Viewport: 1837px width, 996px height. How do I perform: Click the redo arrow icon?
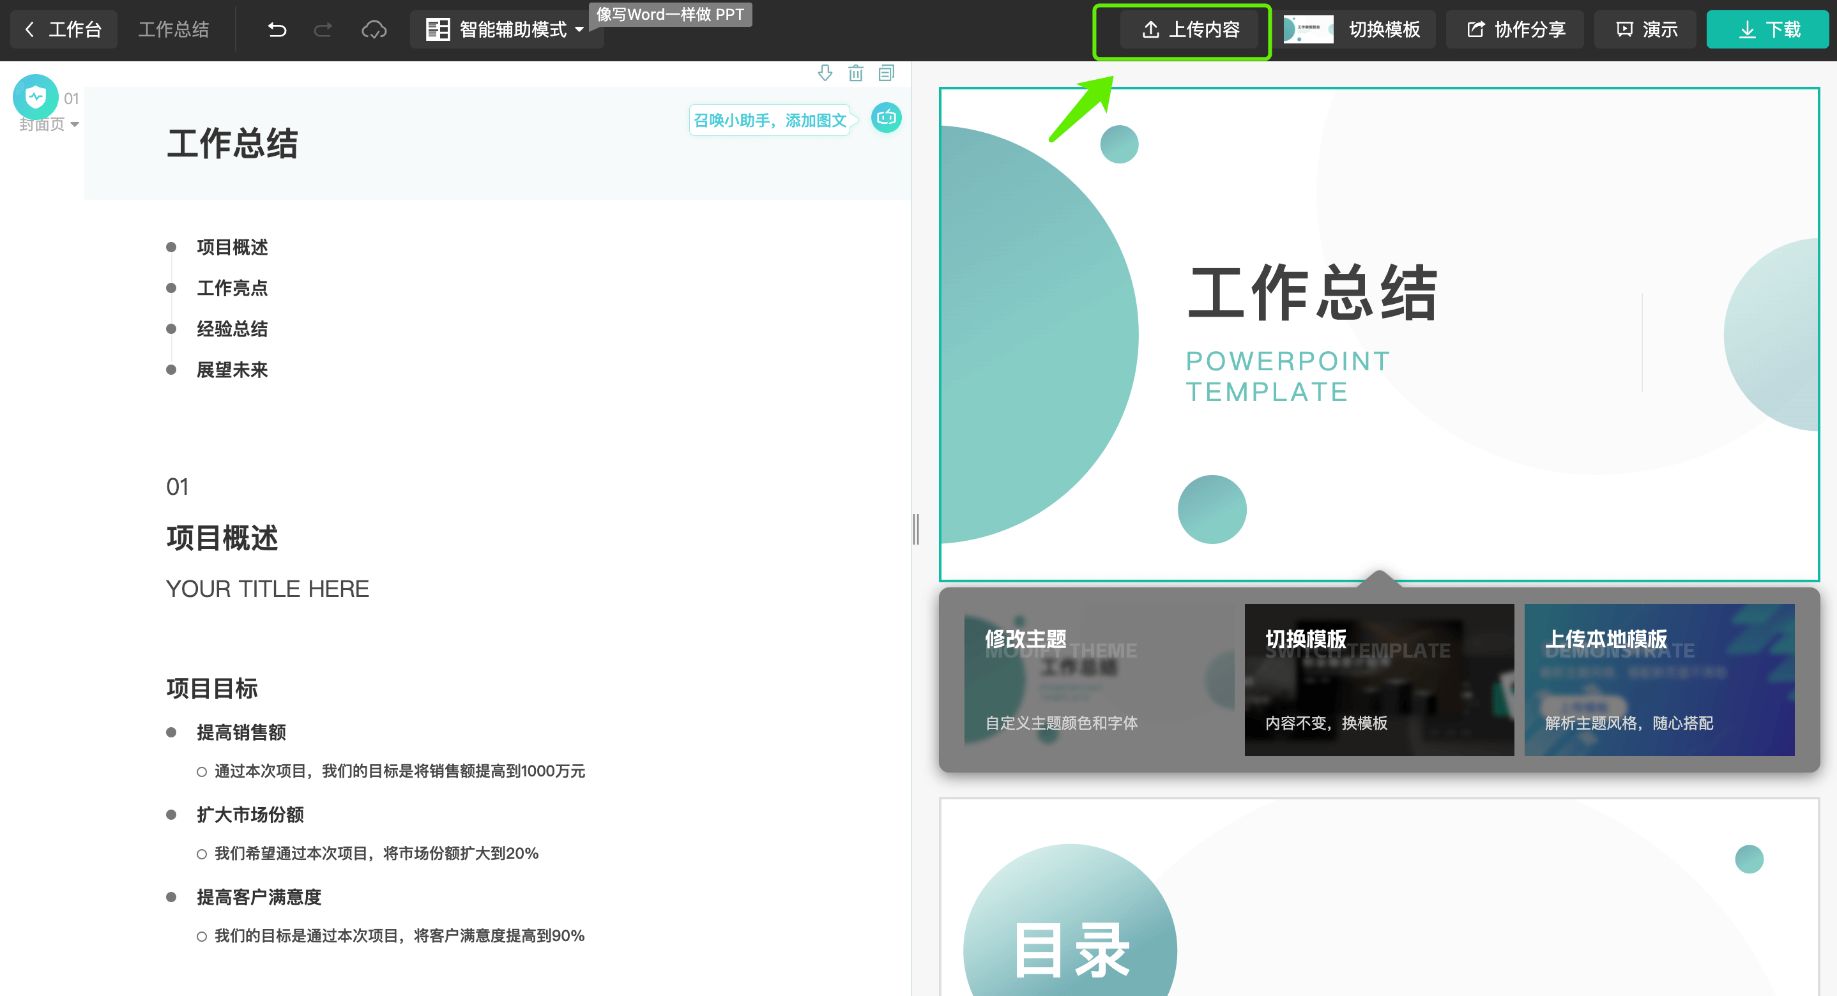click(x=323, y=29)
